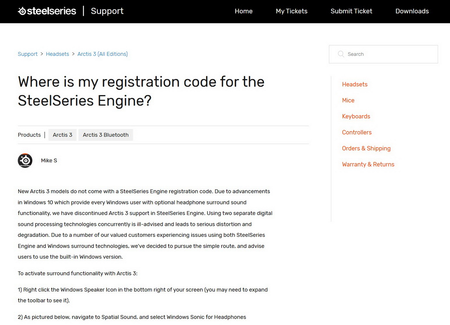Select the Arctis 3 product tag
450x325 pixels.
click(x=63, y=135)
